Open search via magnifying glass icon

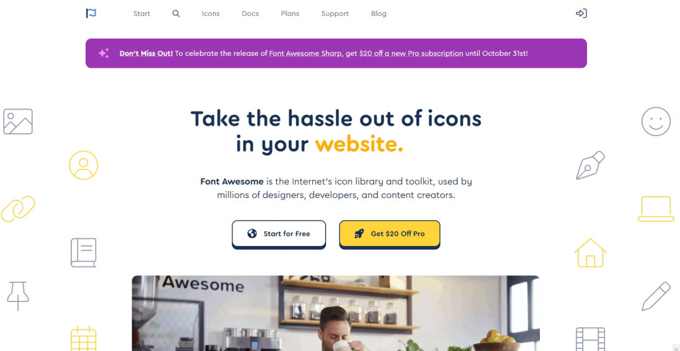(x=175, y=13)
